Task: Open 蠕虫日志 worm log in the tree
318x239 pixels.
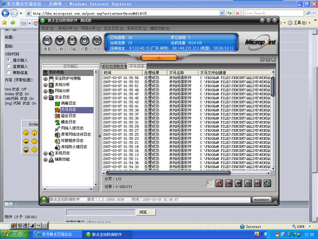Action: pyautogui.click(x=68, y=122)
